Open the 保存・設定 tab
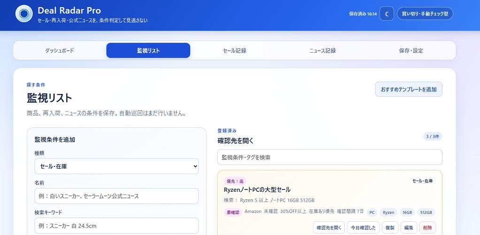This screenshot has width=480, height=235. pyautogui.click(x=411, y=51)
